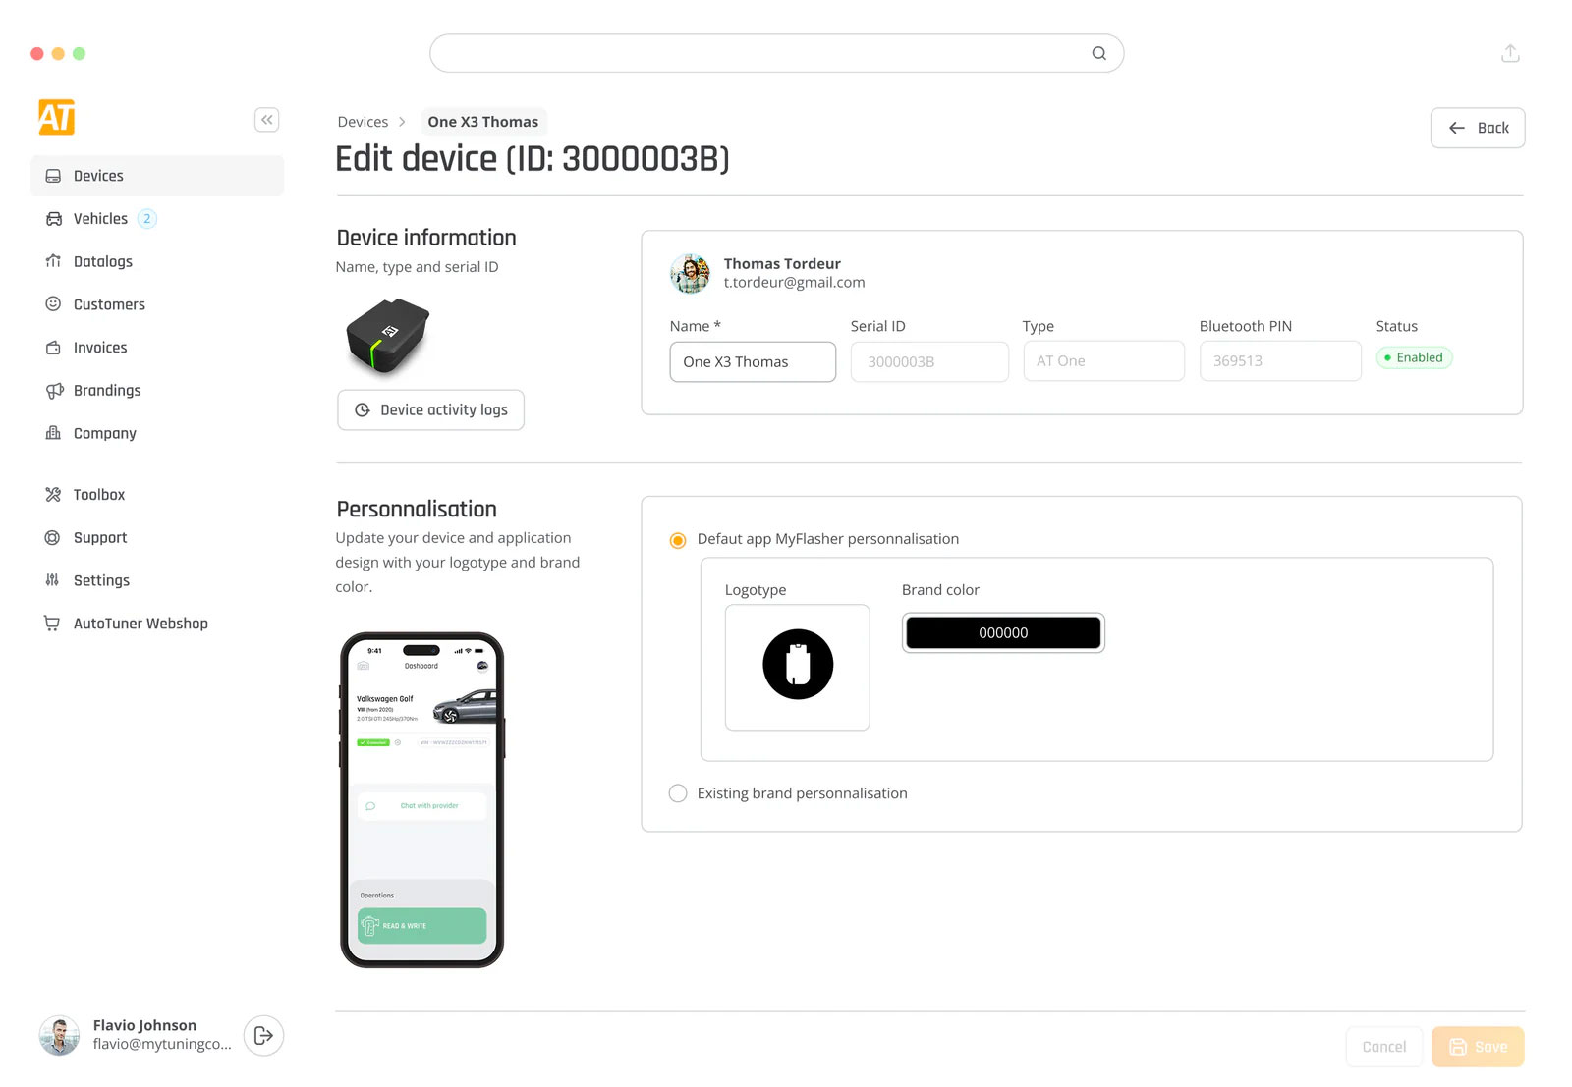This screenshot has height=1087, width=1572.
Task: Click the Customers smiley icon
Action: [53, 304]
